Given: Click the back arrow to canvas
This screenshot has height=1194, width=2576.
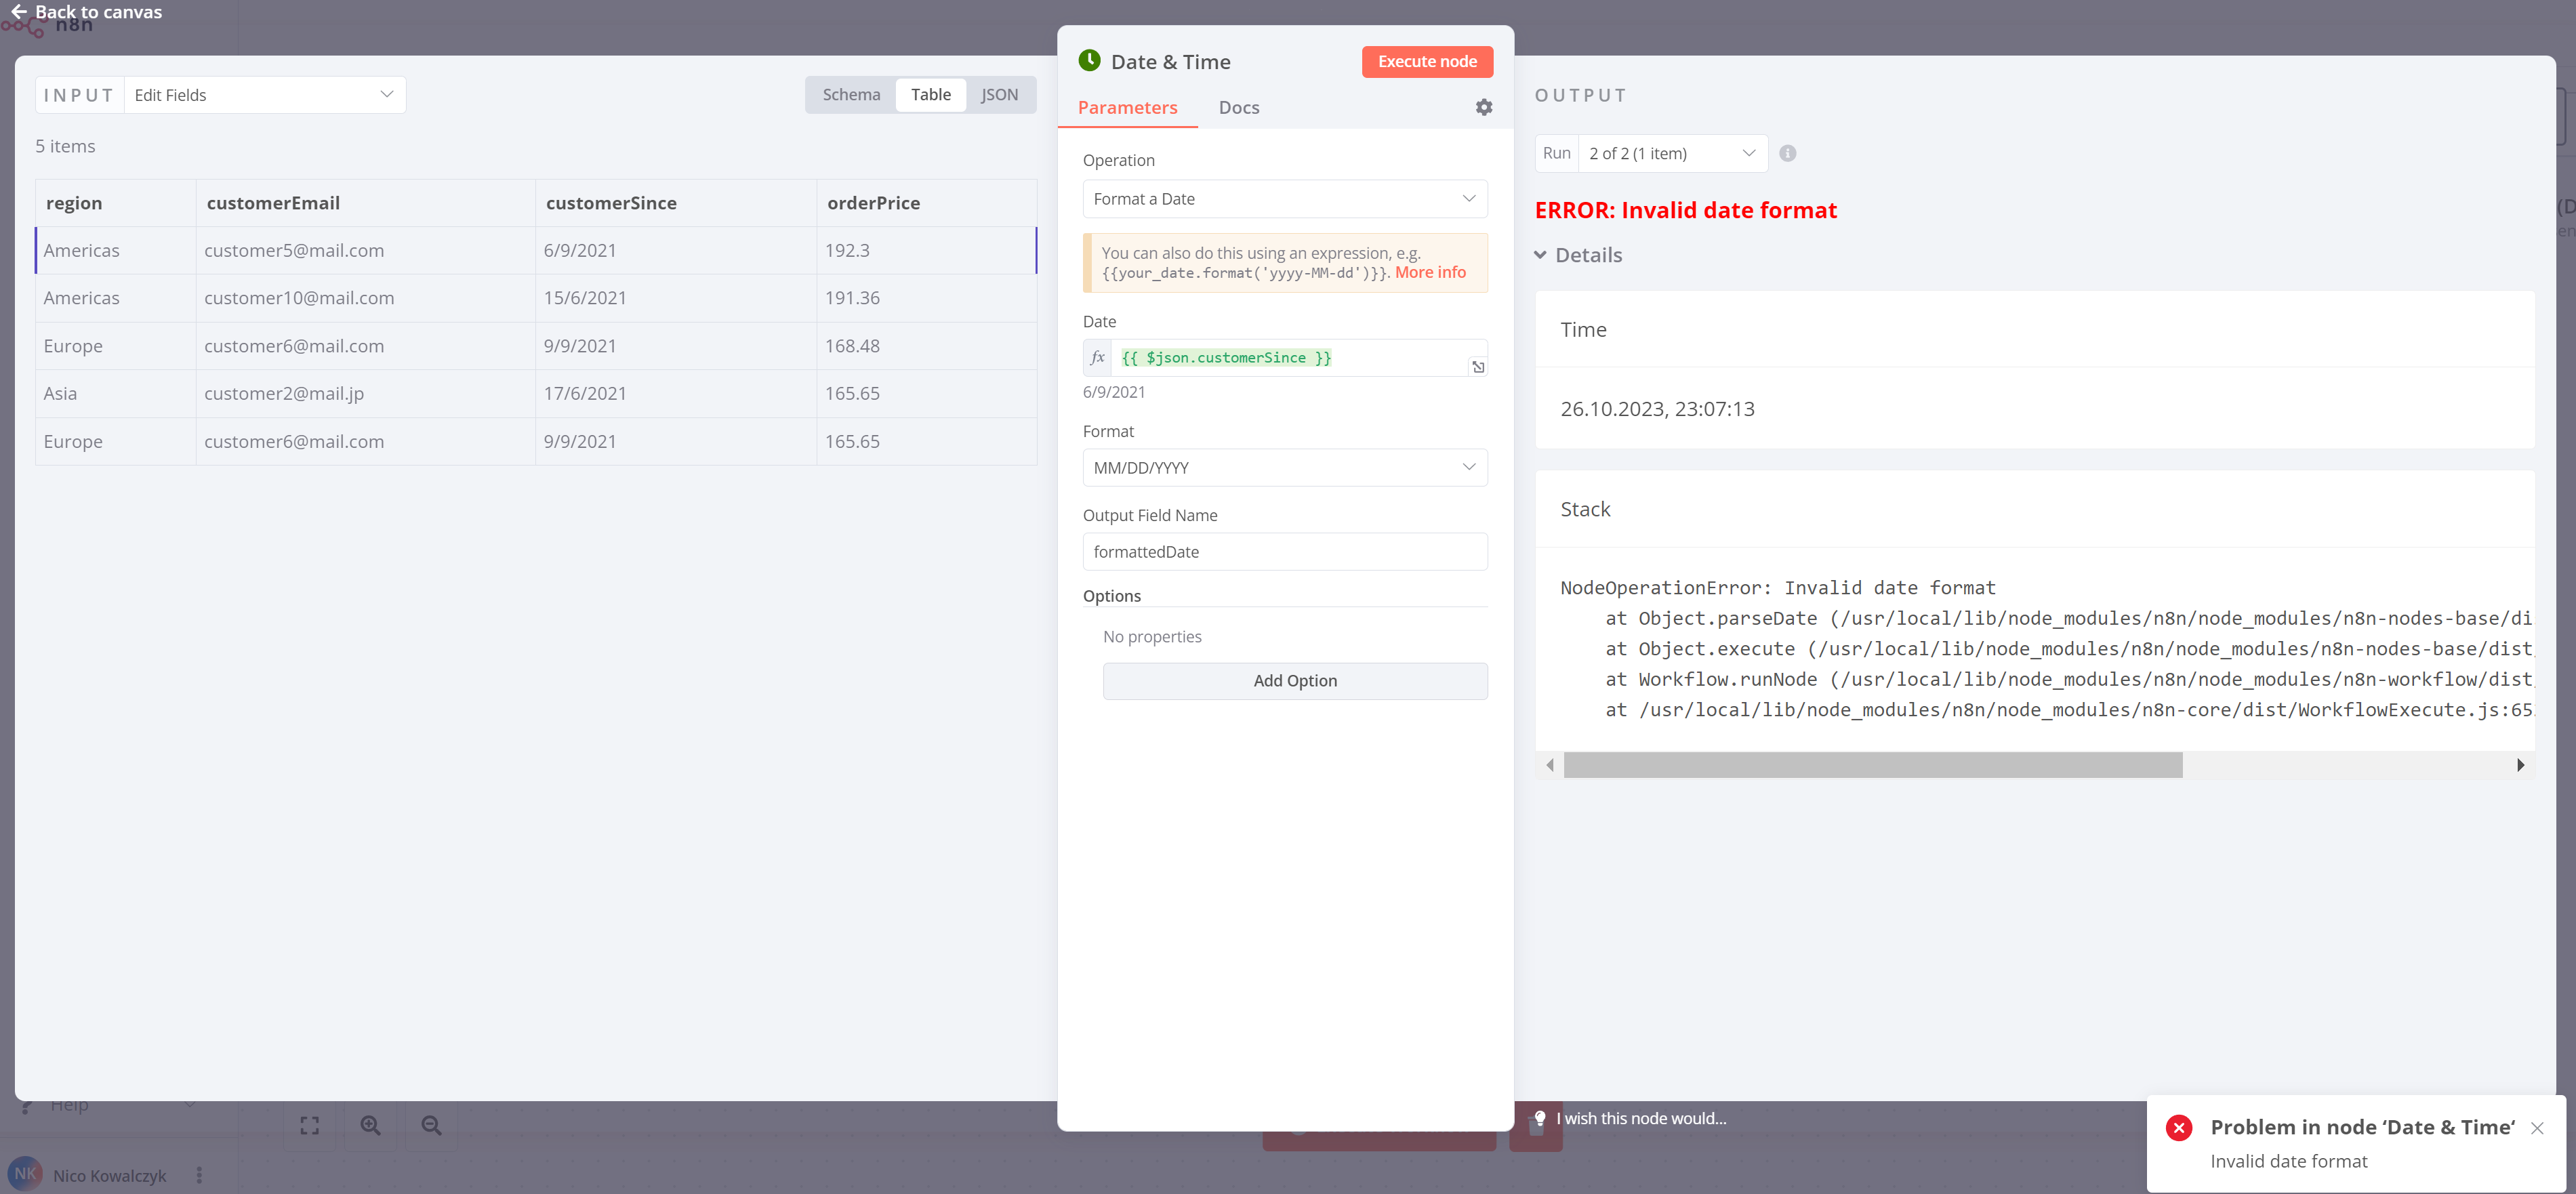Looking at the screenshot, I should point(18,12).
